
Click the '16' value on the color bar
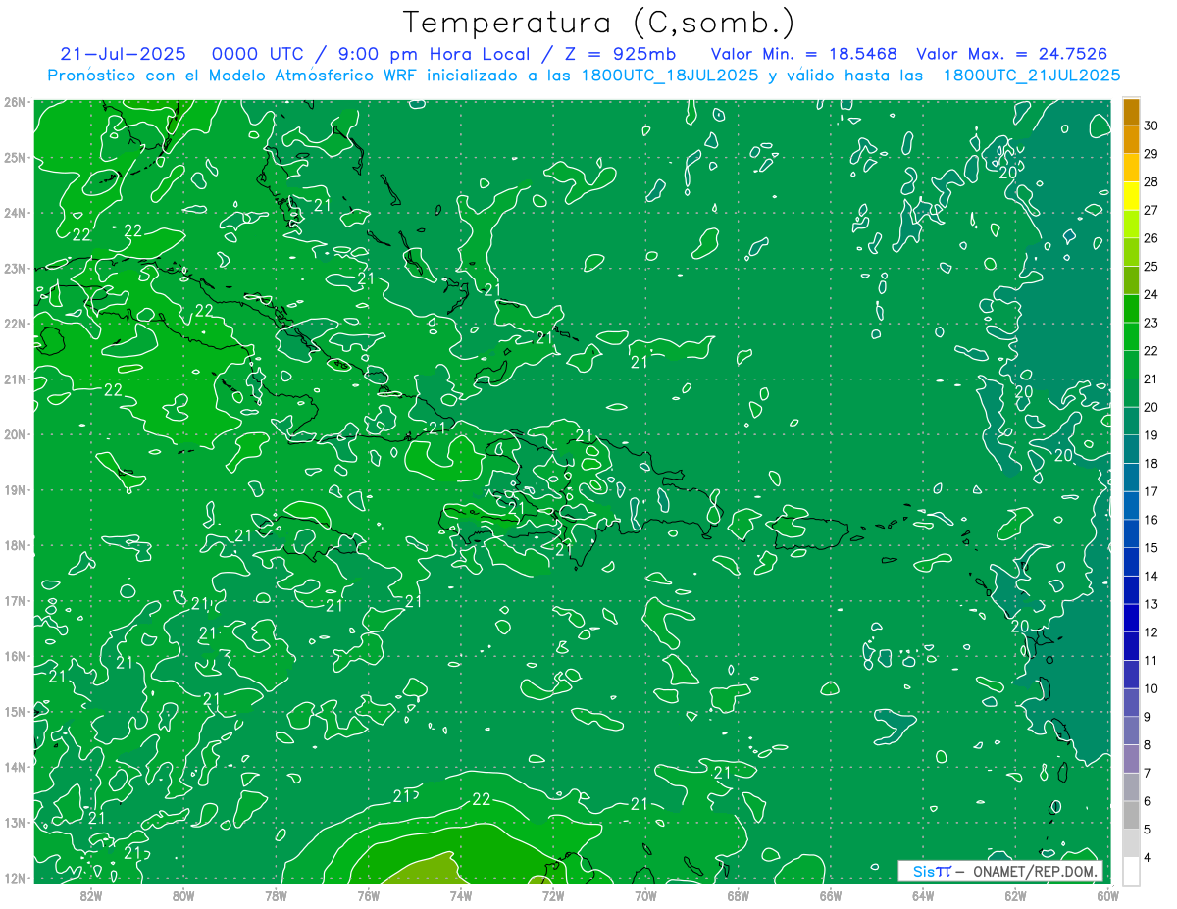[1151, 520]
